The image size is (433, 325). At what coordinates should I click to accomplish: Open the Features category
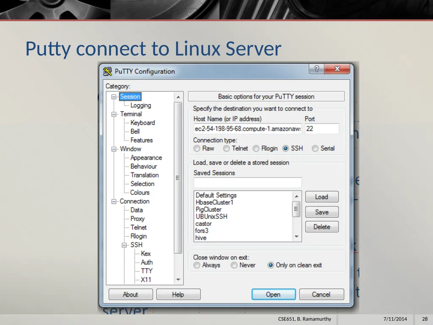[141, 140]
